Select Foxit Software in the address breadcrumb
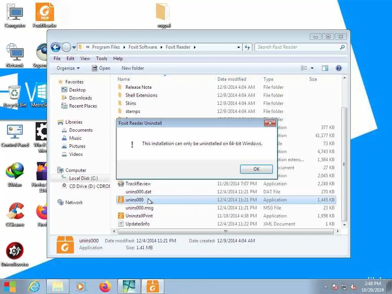Viewport: 392px width, 294px height. tap(143, 47)
